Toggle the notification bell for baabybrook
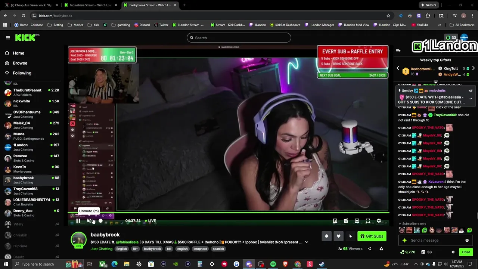Viewport: 478px width, 269px height. click(327, 236)
